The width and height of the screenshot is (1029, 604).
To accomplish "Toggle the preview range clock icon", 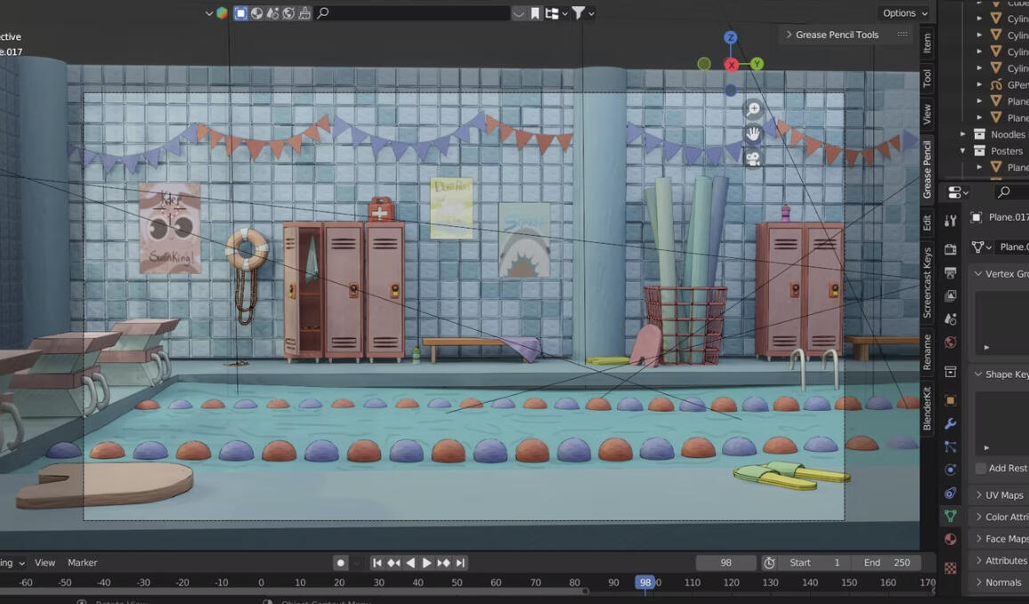I will (x=769, y=563).
